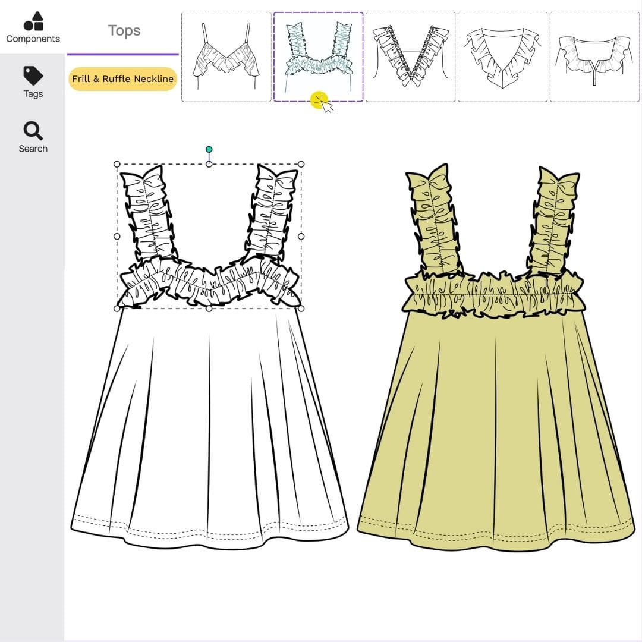Image resolution: width=642 pixels, height=642 pixels.
Task: Click the right-middle selection handle
Action: [301, 236]
